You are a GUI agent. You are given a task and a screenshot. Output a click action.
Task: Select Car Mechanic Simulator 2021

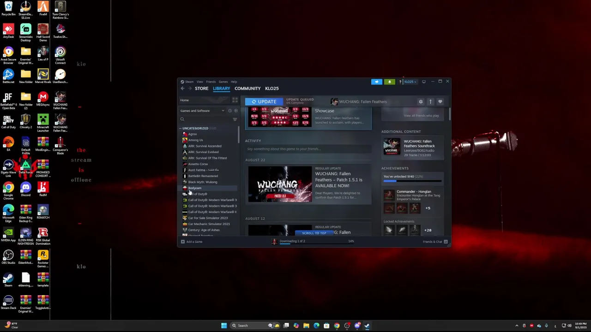point(208,224)
